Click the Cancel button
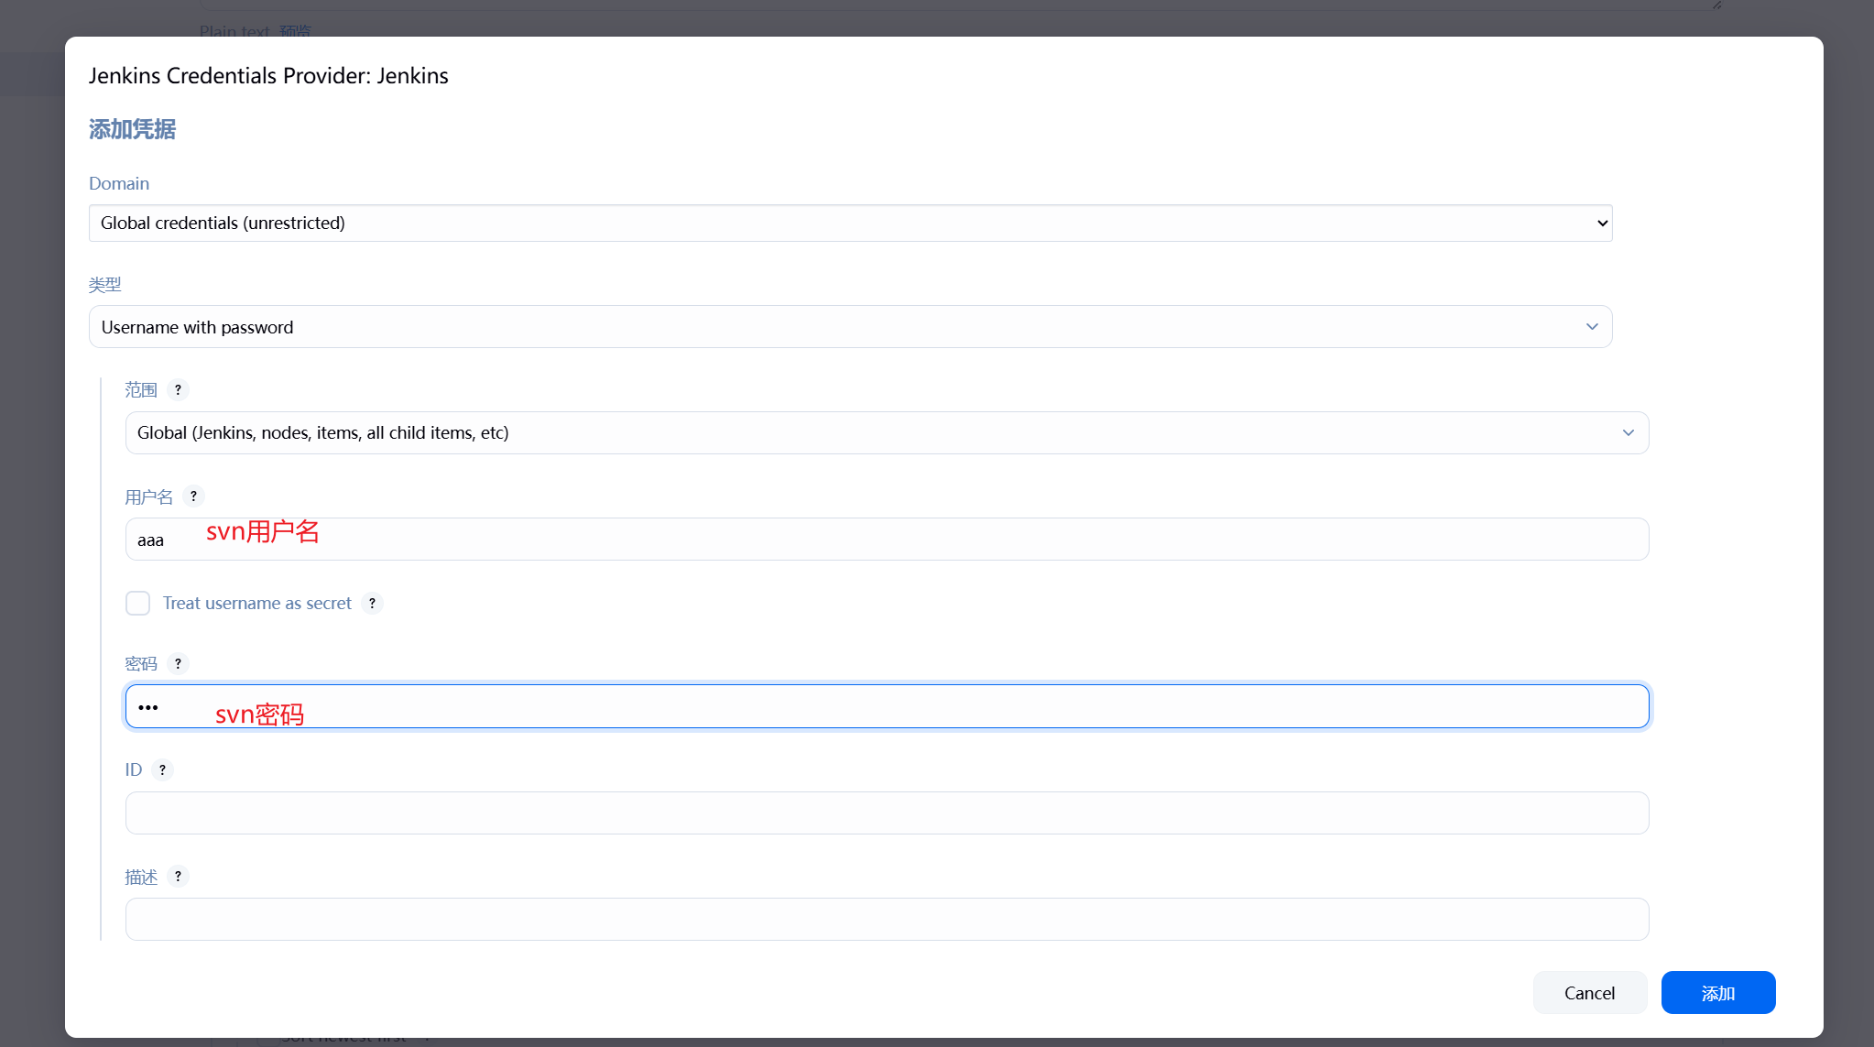The height and width of the screenshot is (1047, 1874). [x=1589, y=993]
